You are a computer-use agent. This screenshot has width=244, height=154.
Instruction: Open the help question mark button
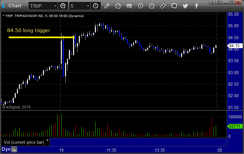[x=212, y=2]
